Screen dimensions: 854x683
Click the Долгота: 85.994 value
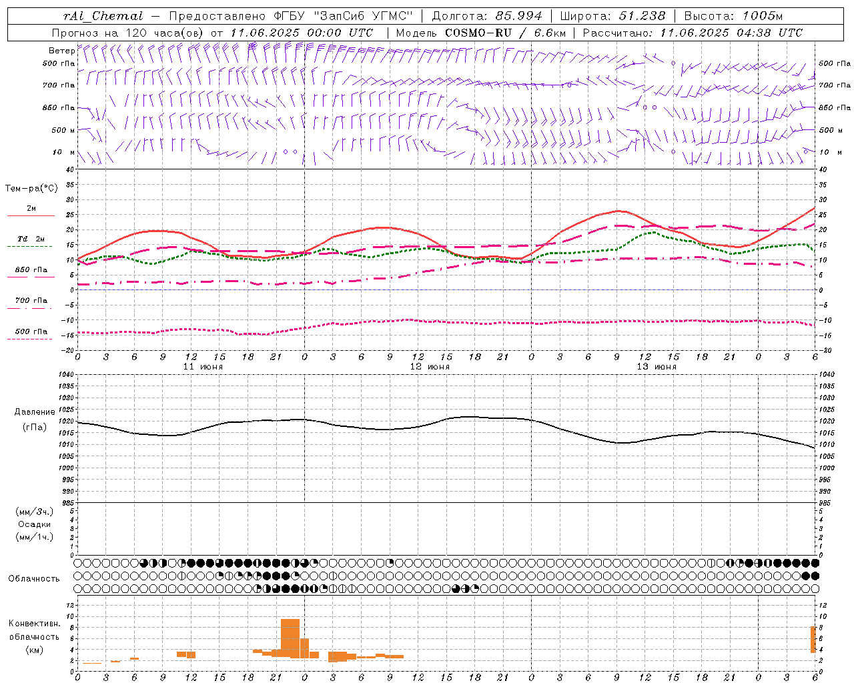[487, 16]
